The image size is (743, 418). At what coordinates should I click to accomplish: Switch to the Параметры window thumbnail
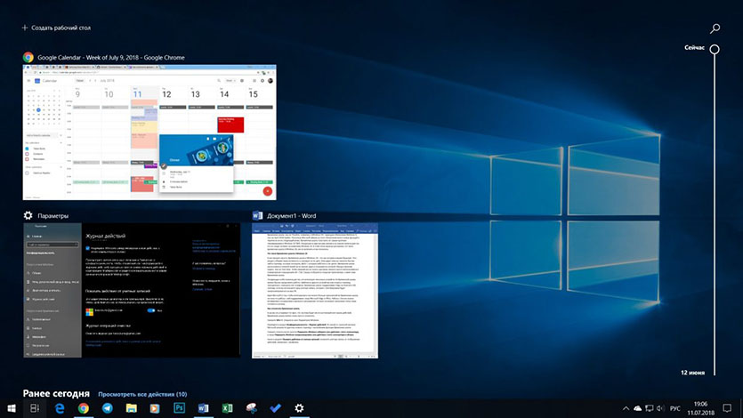coord(132,291)
